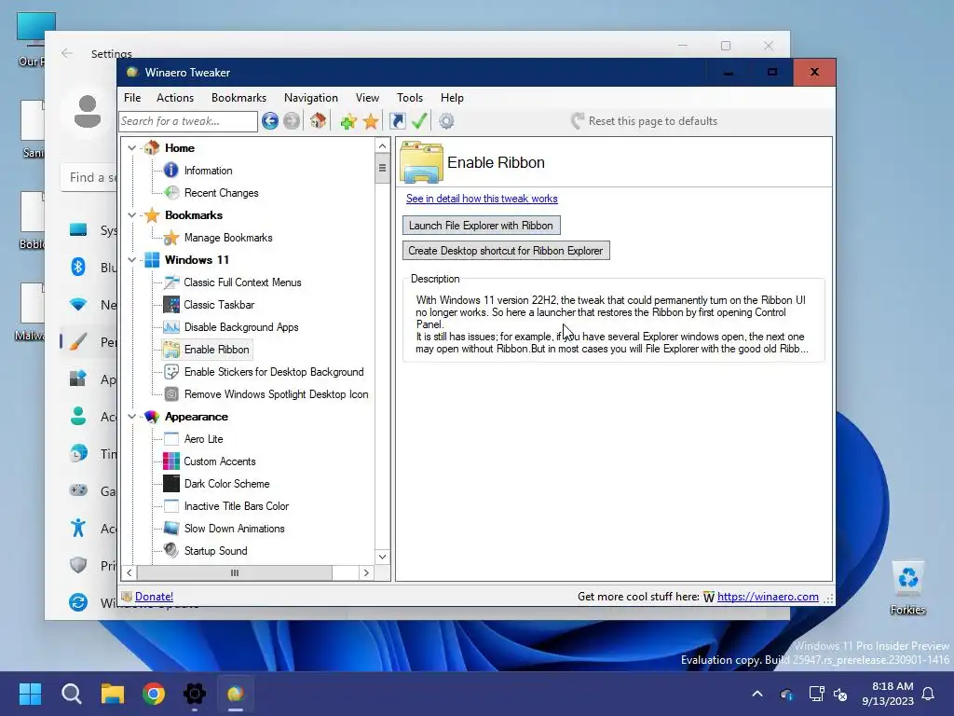Add bookmark with green plus star icon
This screenshot has width=954, height=716.
click(348, 121)
